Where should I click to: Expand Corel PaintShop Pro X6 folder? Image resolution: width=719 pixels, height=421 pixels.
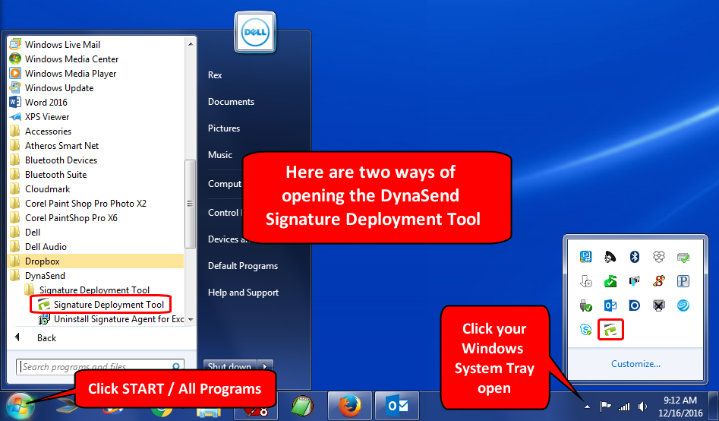(x=63, y=217)
